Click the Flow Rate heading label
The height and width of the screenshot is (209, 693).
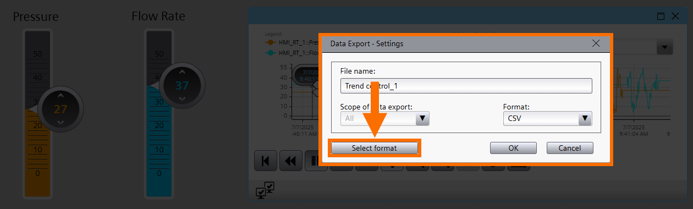point(158,16)
